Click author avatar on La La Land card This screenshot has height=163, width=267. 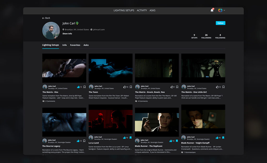click(x=91, y=138)
